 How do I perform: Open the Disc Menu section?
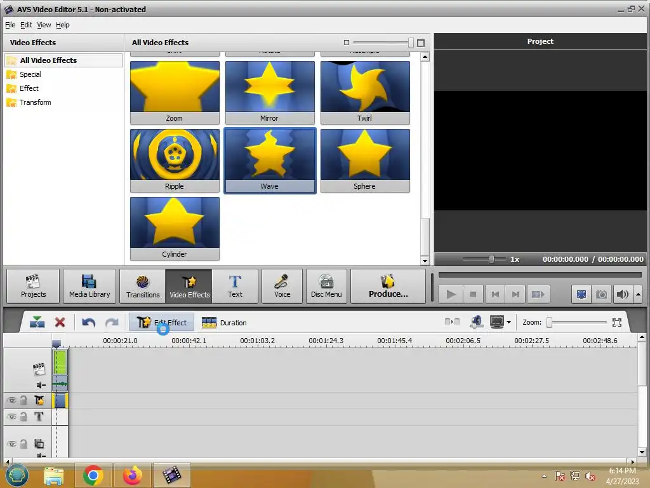326,287
